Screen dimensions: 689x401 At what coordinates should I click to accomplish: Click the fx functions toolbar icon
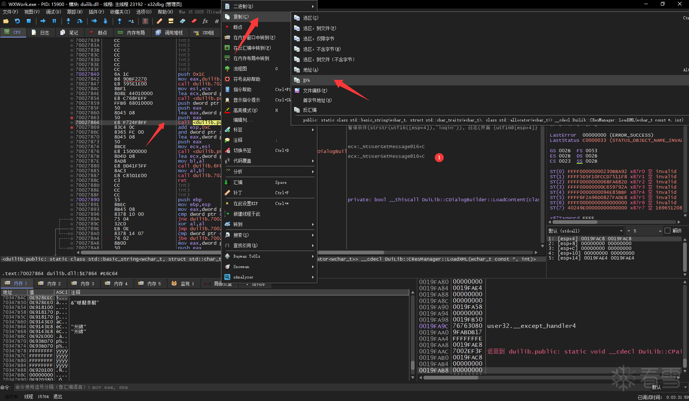tap(205, 21)
